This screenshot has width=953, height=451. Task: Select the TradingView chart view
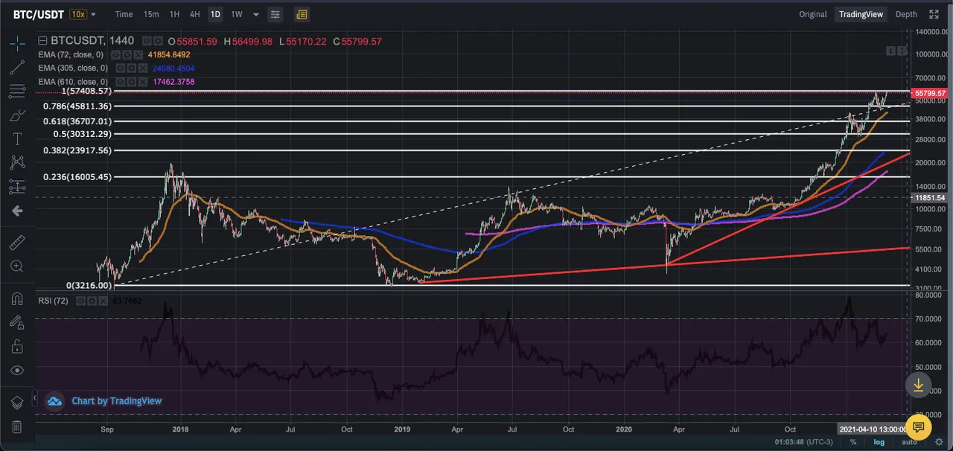click(x=861, y=14)
